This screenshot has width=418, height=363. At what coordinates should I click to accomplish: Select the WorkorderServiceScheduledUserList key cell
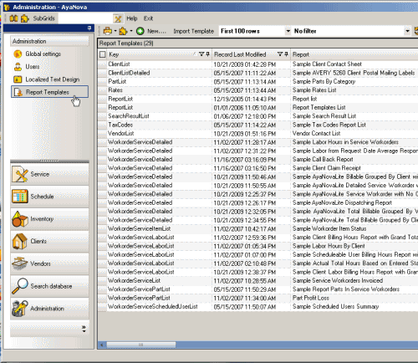pyautogui.click(x=160, y=307)
